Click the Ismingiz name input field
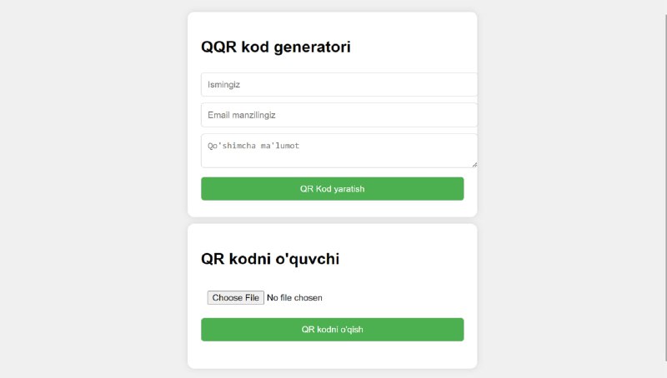Image resolution: width=667 pixels, height=378 pixels. (x=339, y=85)
